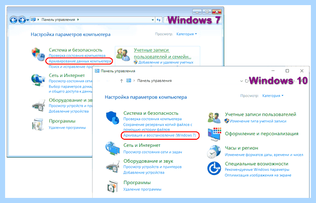The height and width of the screenshot is (203, 316).
Task: Open Система и безопасность heading in Windows 7
Action: point(75,50)
